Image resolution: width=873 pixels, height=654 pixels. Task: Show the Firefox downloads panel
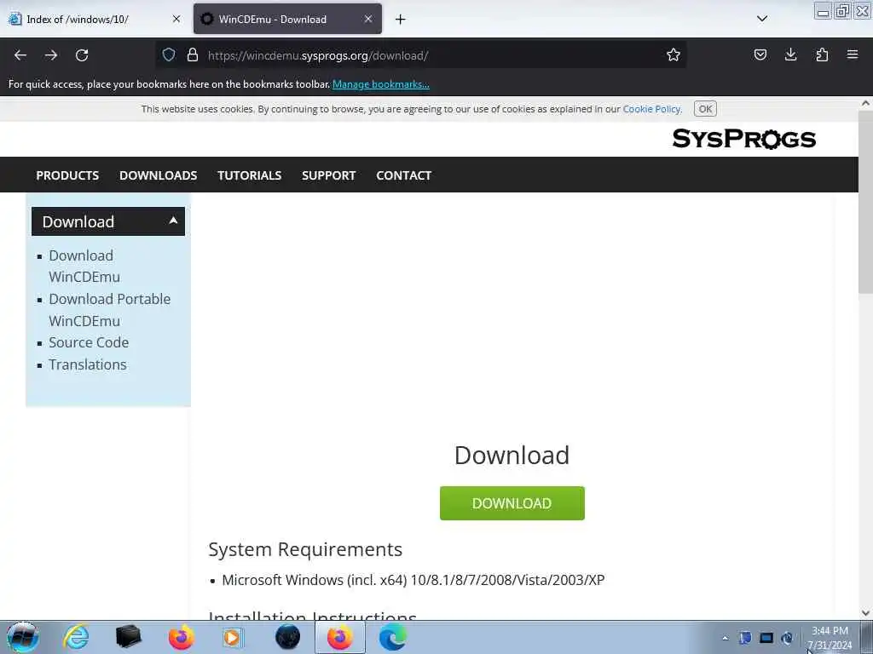[790, 54]
